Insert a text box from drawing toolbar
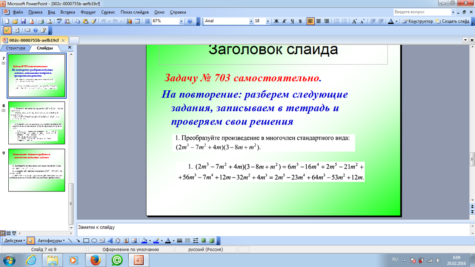The height and width of the screenshot is (267, 475). point(102,240)
